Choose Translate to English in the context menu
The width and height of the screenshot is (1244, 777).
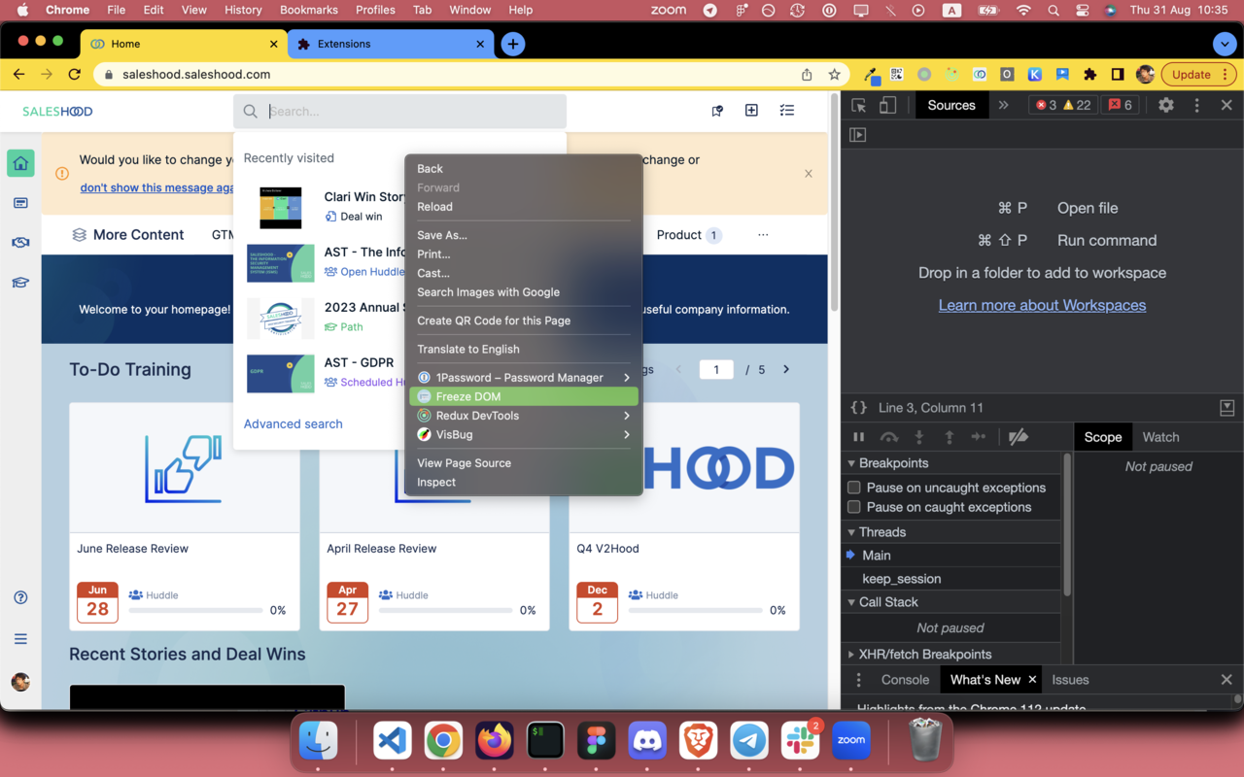(x=524, y=349)
